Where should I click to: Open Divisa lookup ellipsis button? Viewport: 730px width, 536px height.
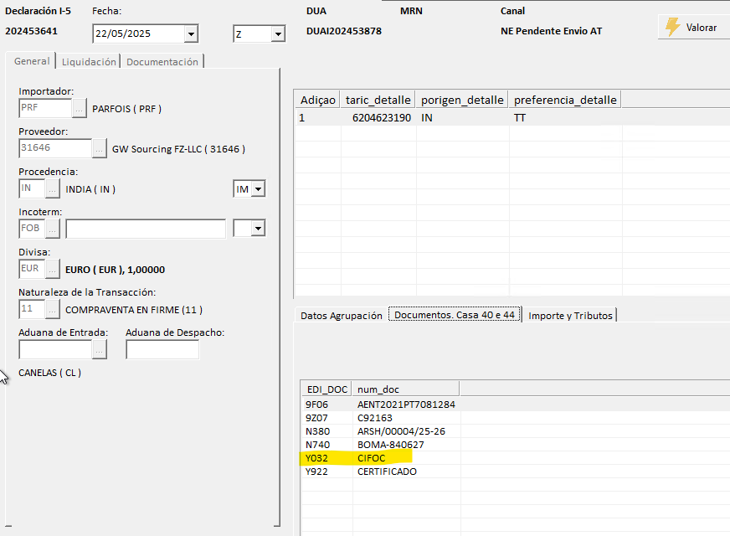click(x=52, y=269)
